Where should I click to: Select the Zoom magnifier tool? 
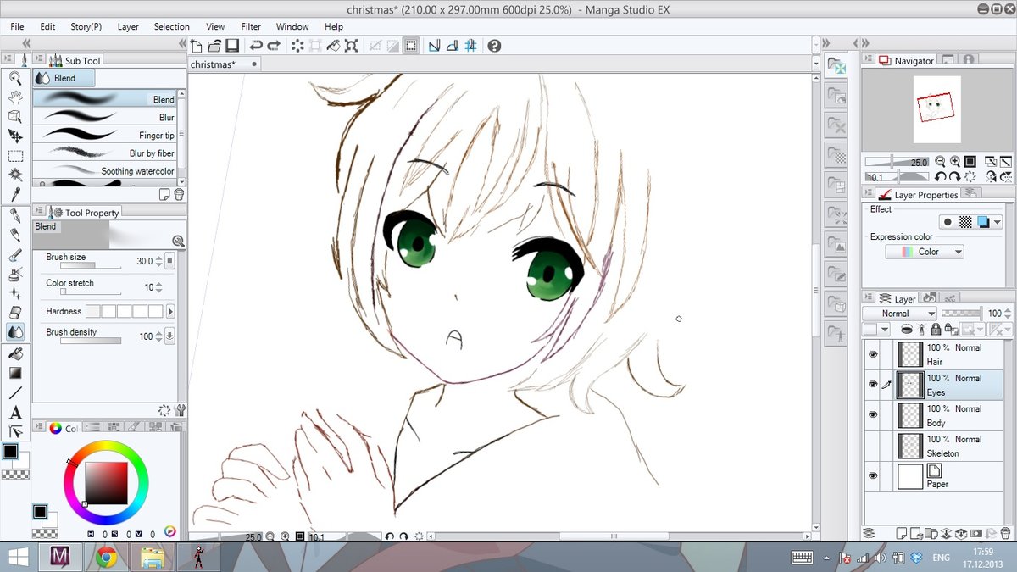14,78
